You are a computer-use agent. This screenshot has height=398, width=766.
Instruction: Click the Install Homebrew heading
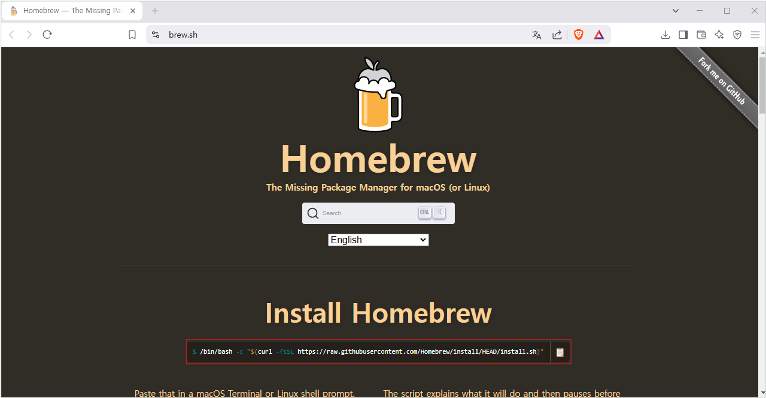click(x=378, y=313)
